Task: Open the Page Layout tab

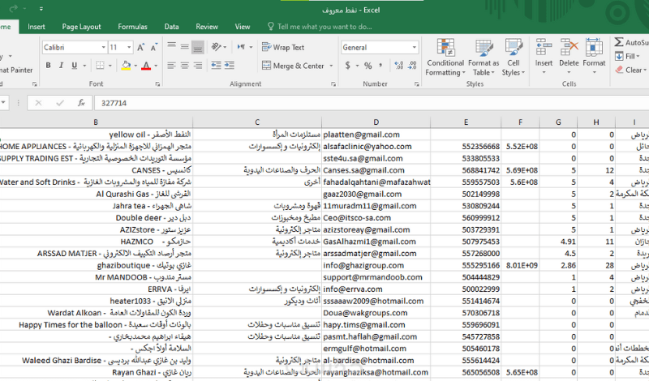Action: pos(82,27)
